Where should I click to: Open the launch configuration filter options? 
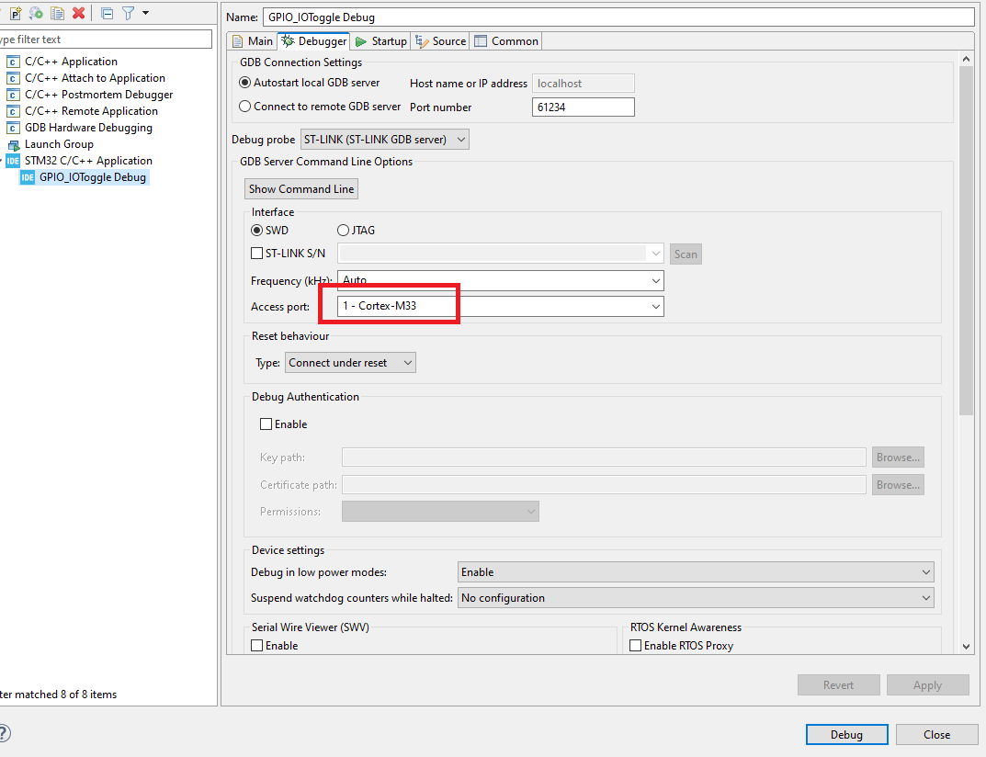[x=129, y=13]
